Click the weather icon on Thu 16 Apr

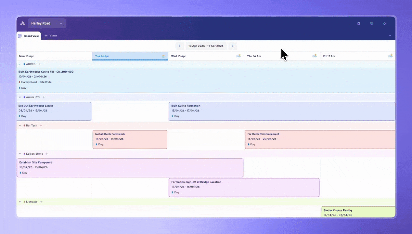[315, 56]
